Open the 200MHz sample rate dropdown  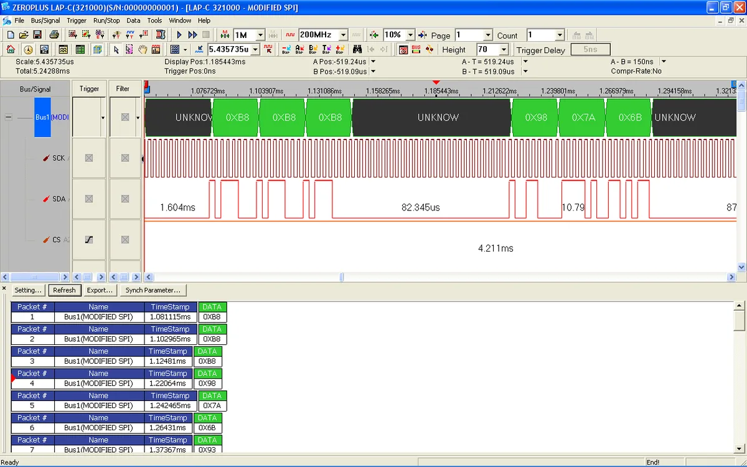click(x=343, y=35)
